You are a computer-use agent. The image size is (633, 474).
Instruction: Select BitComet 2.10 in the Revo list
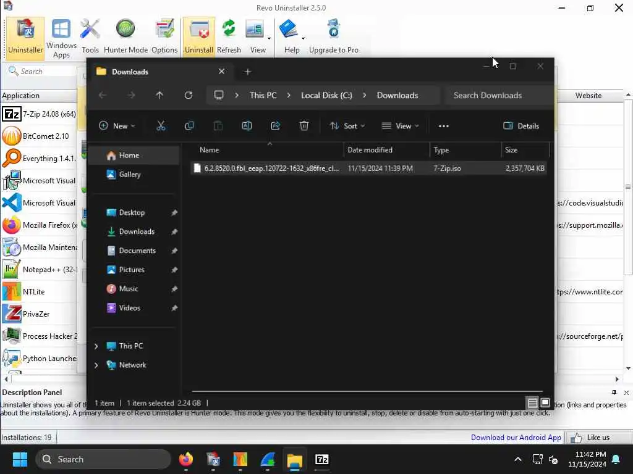[x=39, y=136]
